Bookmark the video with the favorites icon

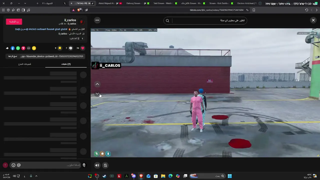pyautogui.click(x=60, y=48)
